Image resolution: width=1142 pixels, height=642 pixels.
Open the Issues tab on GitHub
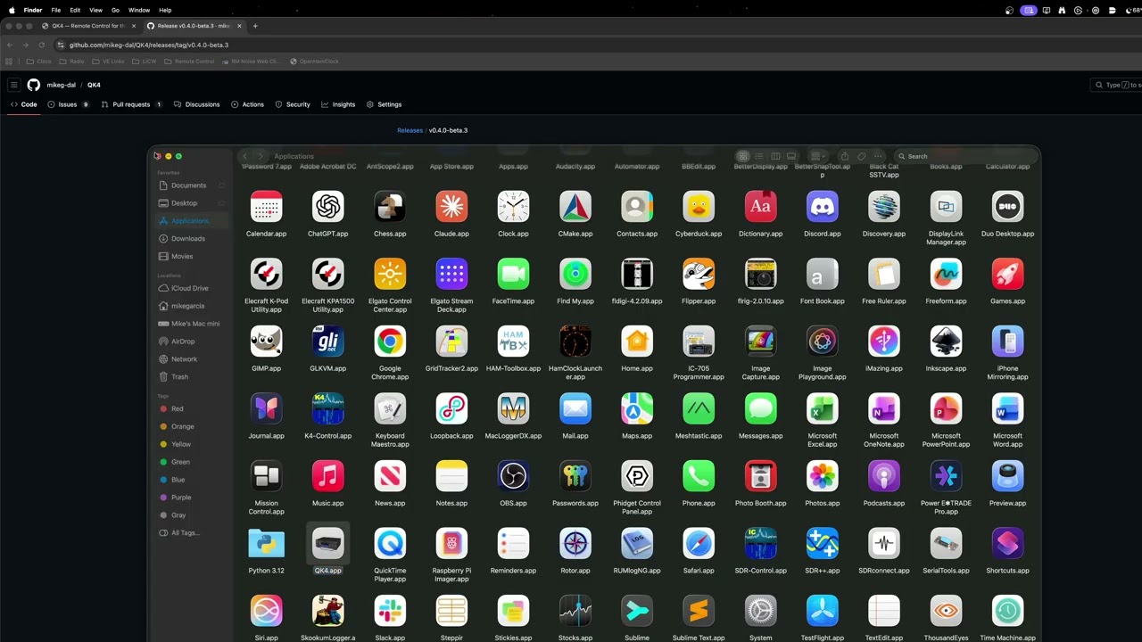point(69,104)
